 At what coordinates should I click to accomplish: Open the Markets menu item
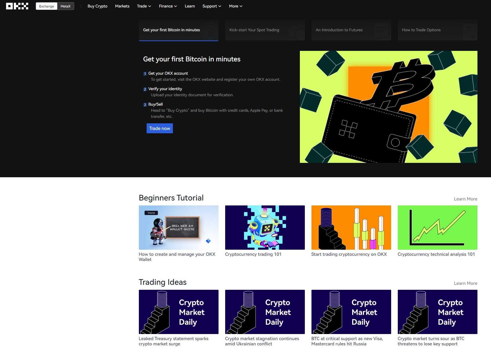(122, 6)
